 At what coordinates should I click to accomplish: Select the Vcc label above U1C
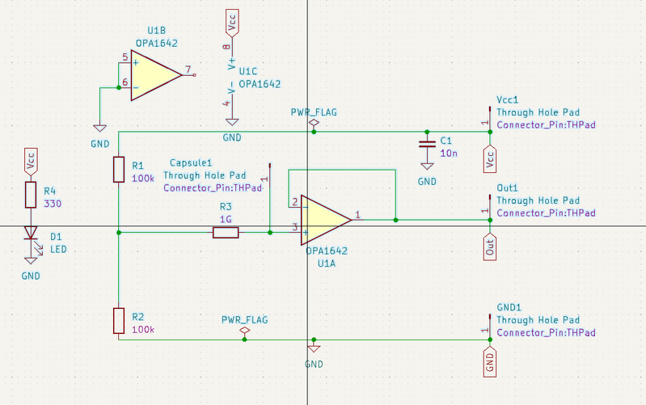pyautogui.click(x=232, y=23)
